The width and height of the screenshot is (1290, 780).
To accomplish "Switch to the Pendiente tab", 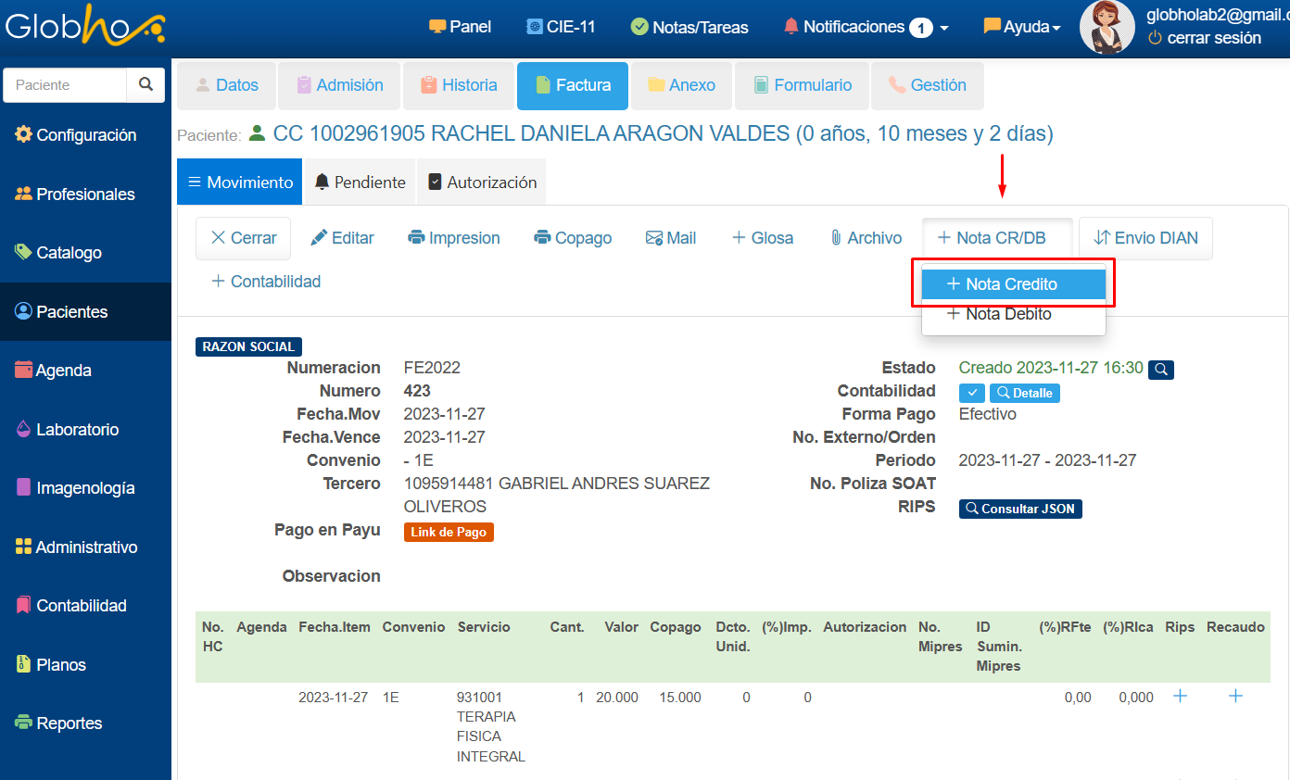I will (x=360, y=182).
